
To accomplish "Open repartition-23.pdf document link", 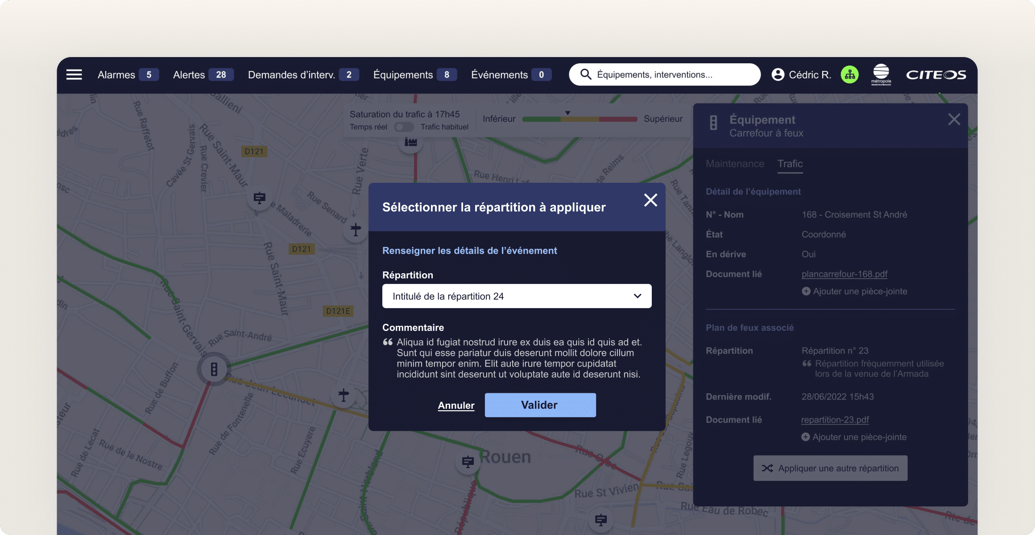I will (835, 420).
